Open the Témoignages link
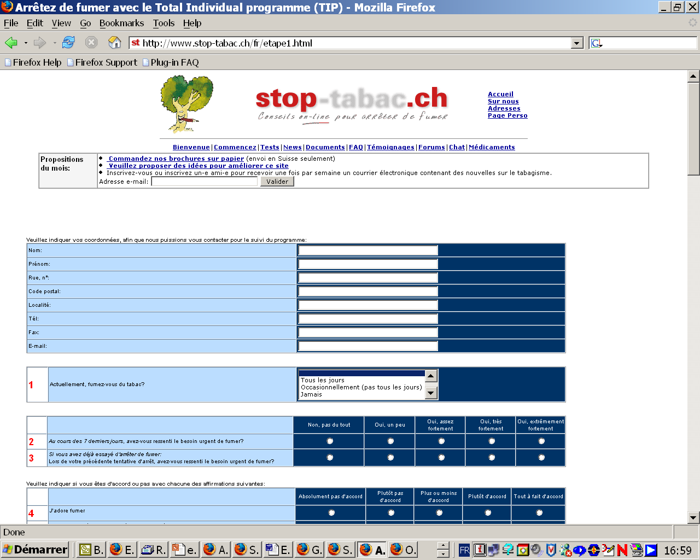 point(390,147)
